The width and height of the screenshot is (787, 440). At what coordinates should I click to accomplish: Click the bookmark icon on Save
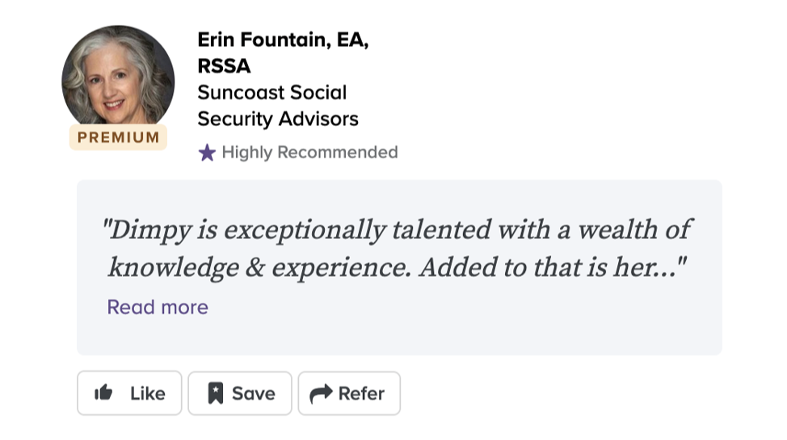tap(215, 393)
